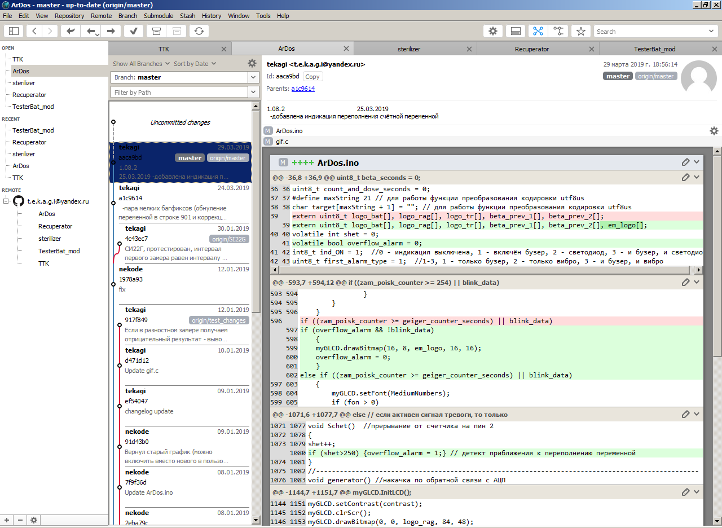Open parent commit a1c9614 link
This screenshot has width=722, height=528.
(x=303, y=89)
